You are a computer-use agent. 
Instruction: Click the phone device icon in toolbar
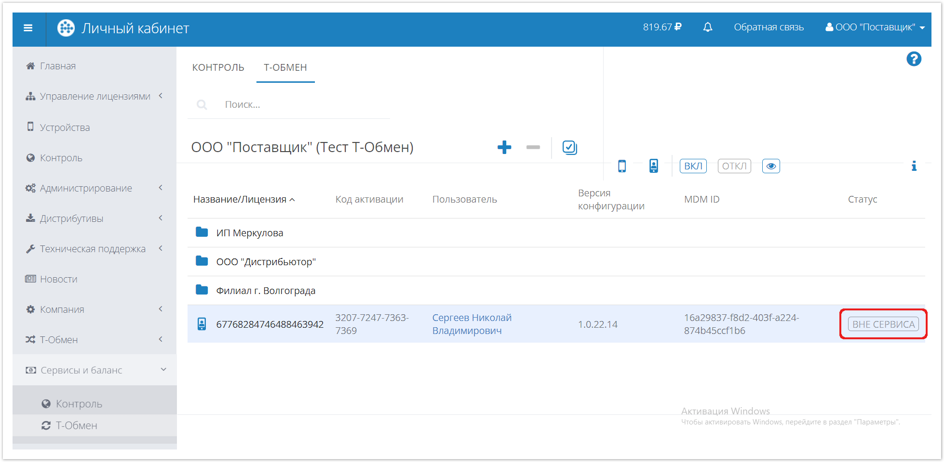(x=622, y=166)
